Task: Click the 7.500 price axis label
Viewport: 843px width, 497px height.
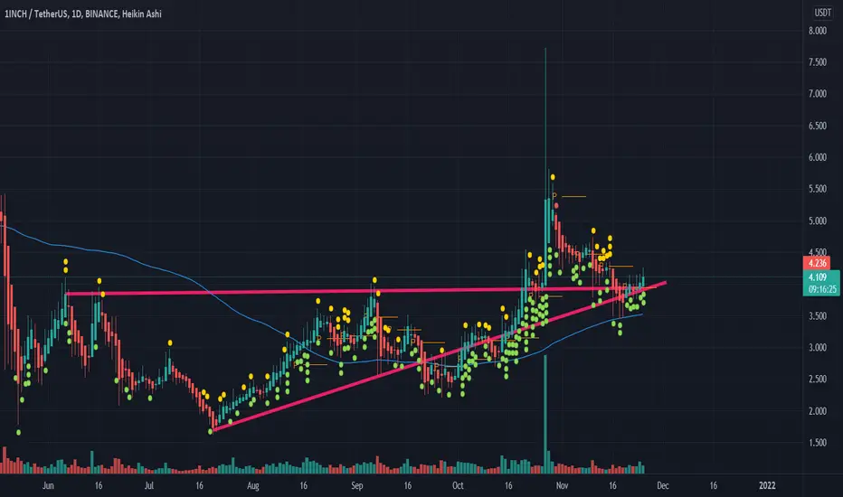Action: 817,62
